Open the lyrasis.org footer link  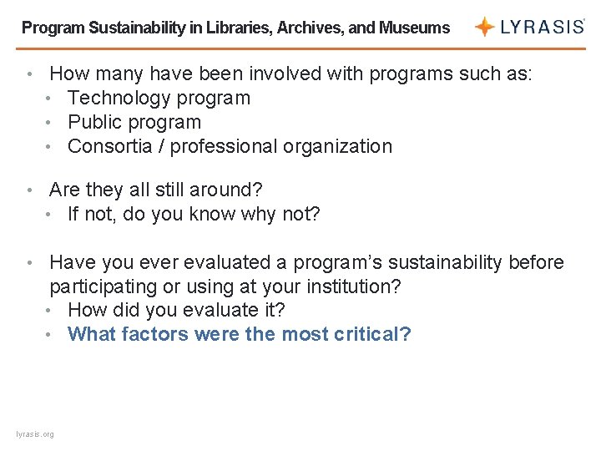click(35, 433)
